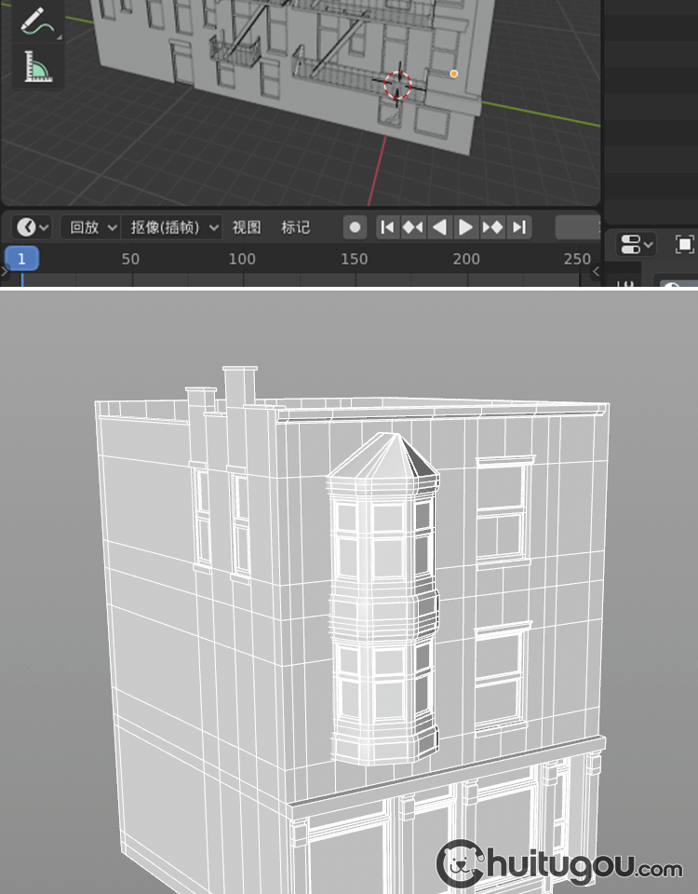This screenshot has height=894, width=698.
Task: Open the 视图 view menu
Action: [x=247, y=227]
